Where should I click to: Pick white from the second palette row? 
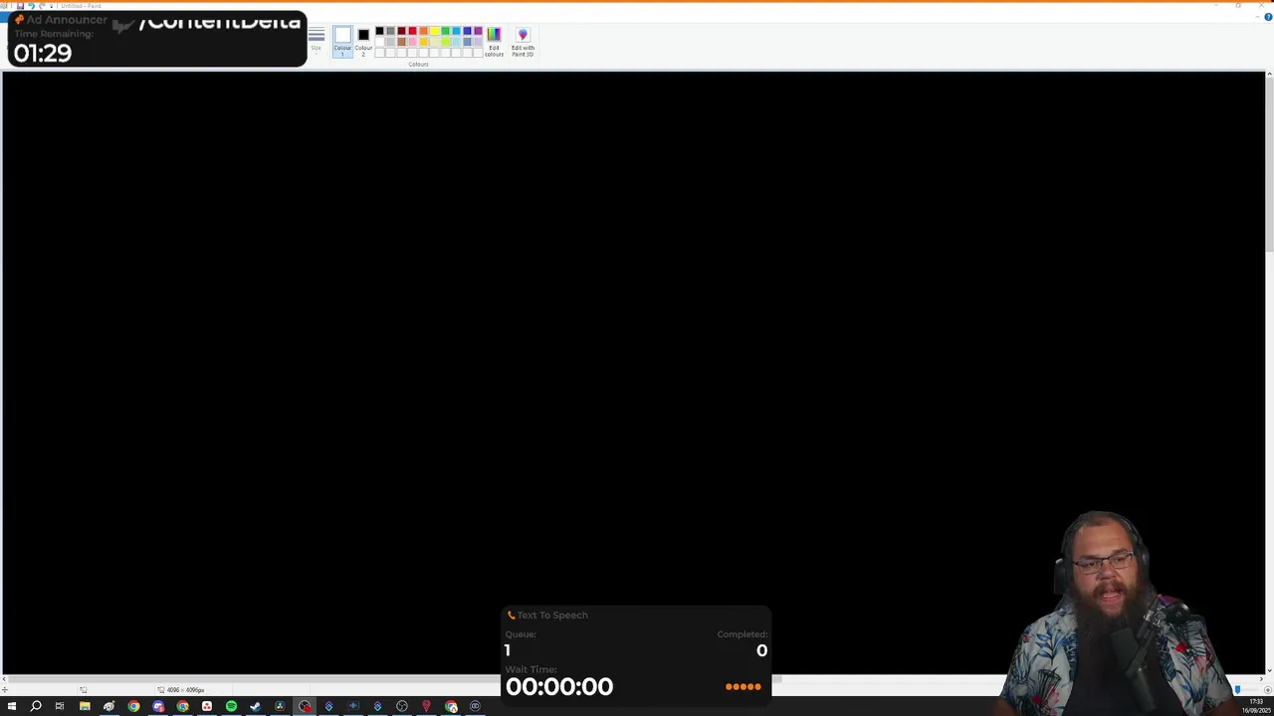[379, 42]
